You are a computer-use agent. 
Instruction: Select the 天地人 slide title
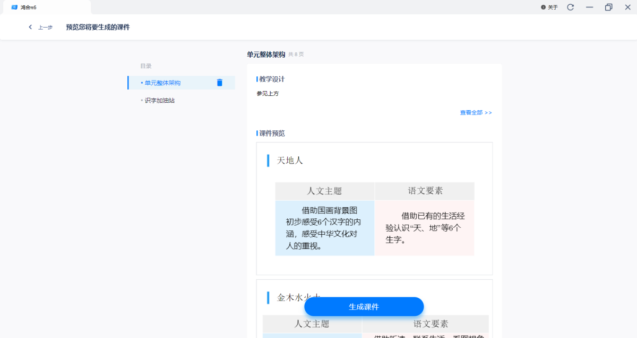[x=290, y=161]
